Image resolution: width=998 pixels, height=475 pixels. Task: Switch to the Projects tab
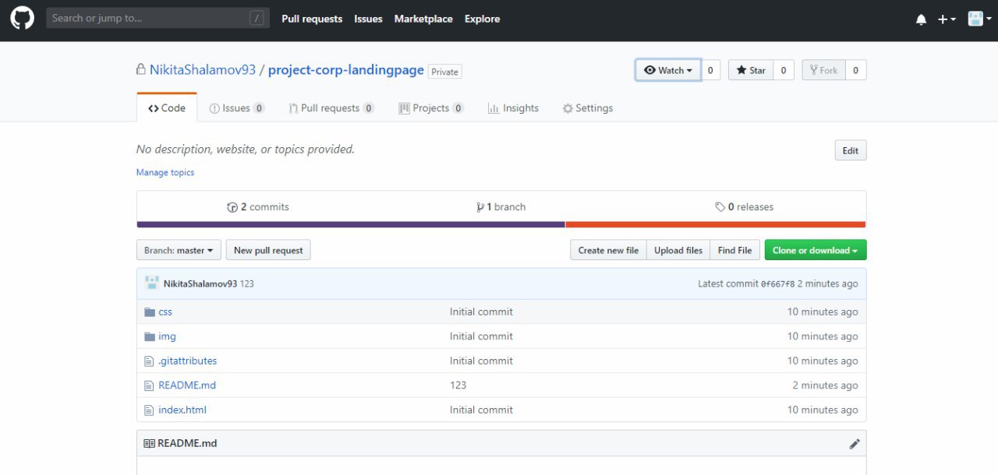pyautogui.click(x=431, y=108)
